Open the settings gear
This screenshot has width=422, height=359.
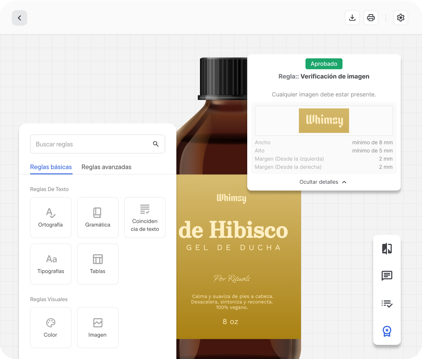click(401, 18)
